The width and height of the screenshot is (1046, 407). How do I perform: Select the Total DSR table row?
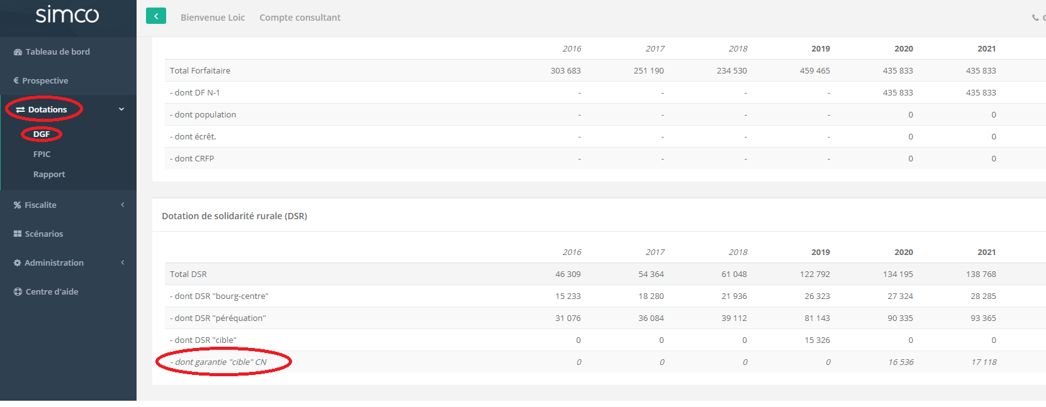click(x=189, y=274)
